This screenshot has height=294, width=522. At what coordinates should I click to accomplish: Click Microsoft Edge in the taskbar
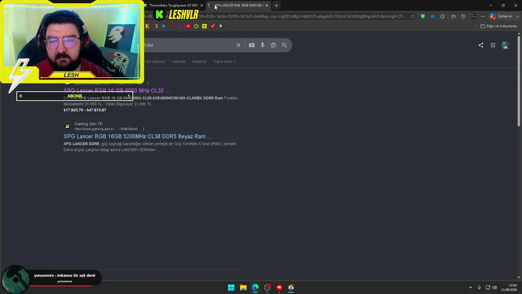(255, 287)
